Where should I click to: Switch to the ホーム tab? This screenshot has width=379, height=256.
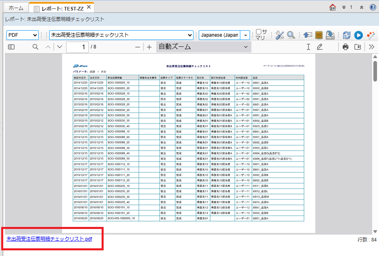16,8
